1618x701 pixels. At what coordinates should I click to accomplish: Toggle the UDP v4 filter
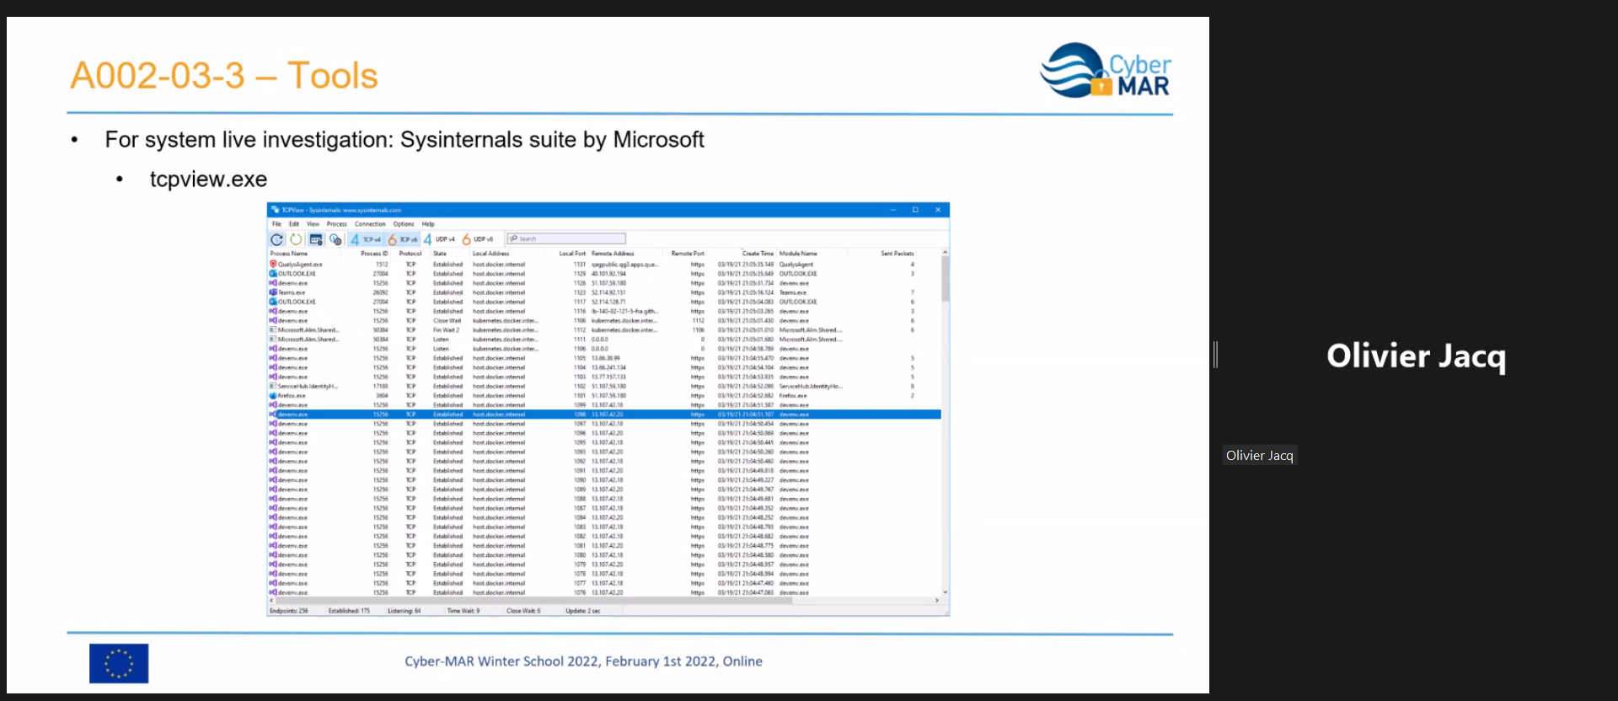tap(440, 239)
